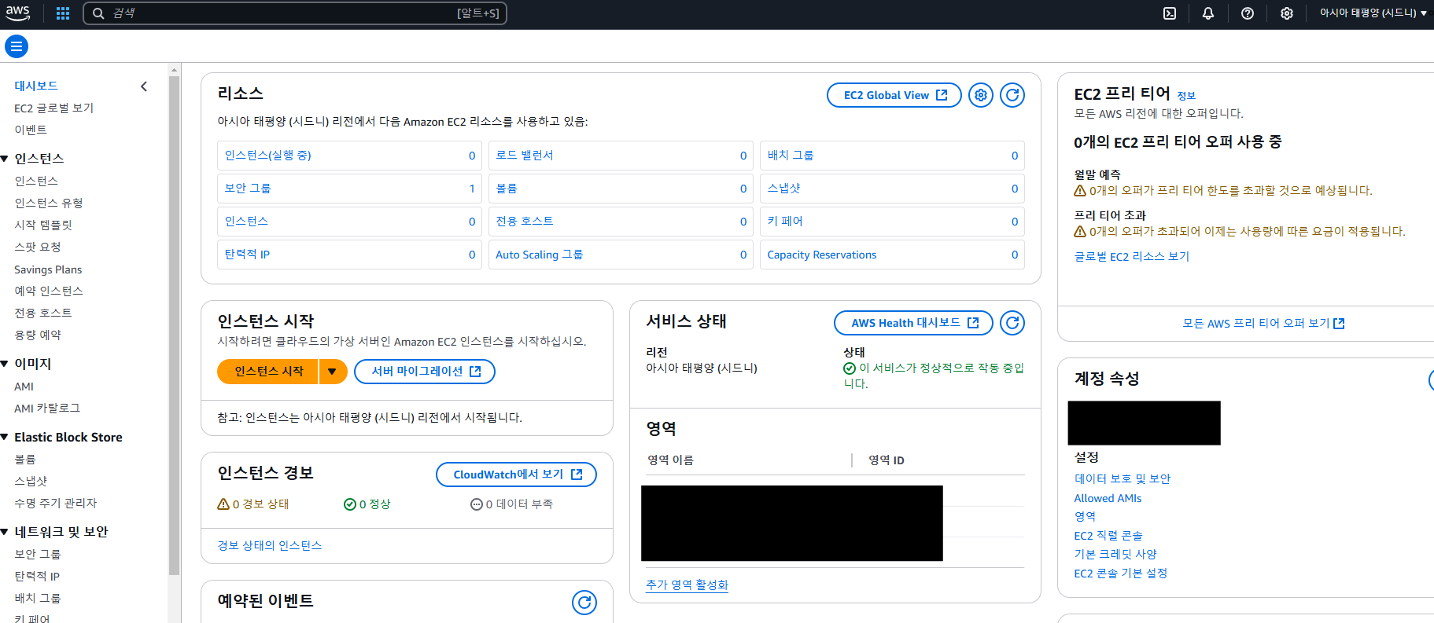The width and height of the screenshot is (1434, 623).
Task: Refresh the 리소스 panel
Action: pos(1012,95)
